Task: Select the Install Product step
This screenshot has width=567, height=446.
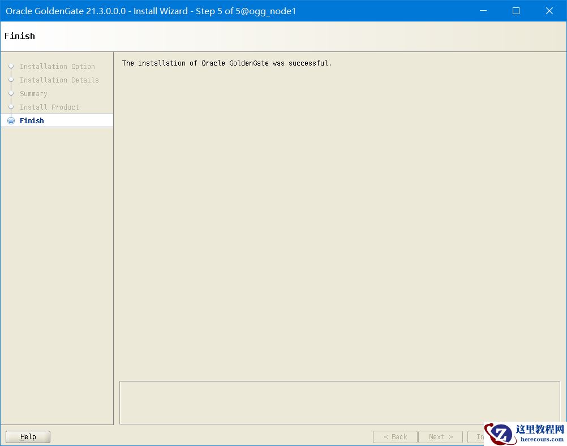Action: tap(49, 107)
